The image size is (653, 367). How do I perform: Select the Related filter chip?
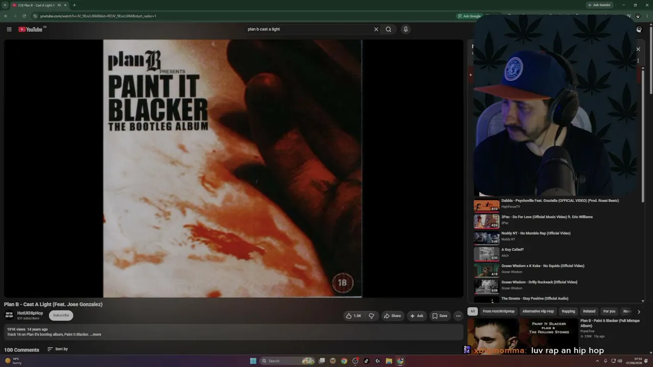[x=589, y=311]
